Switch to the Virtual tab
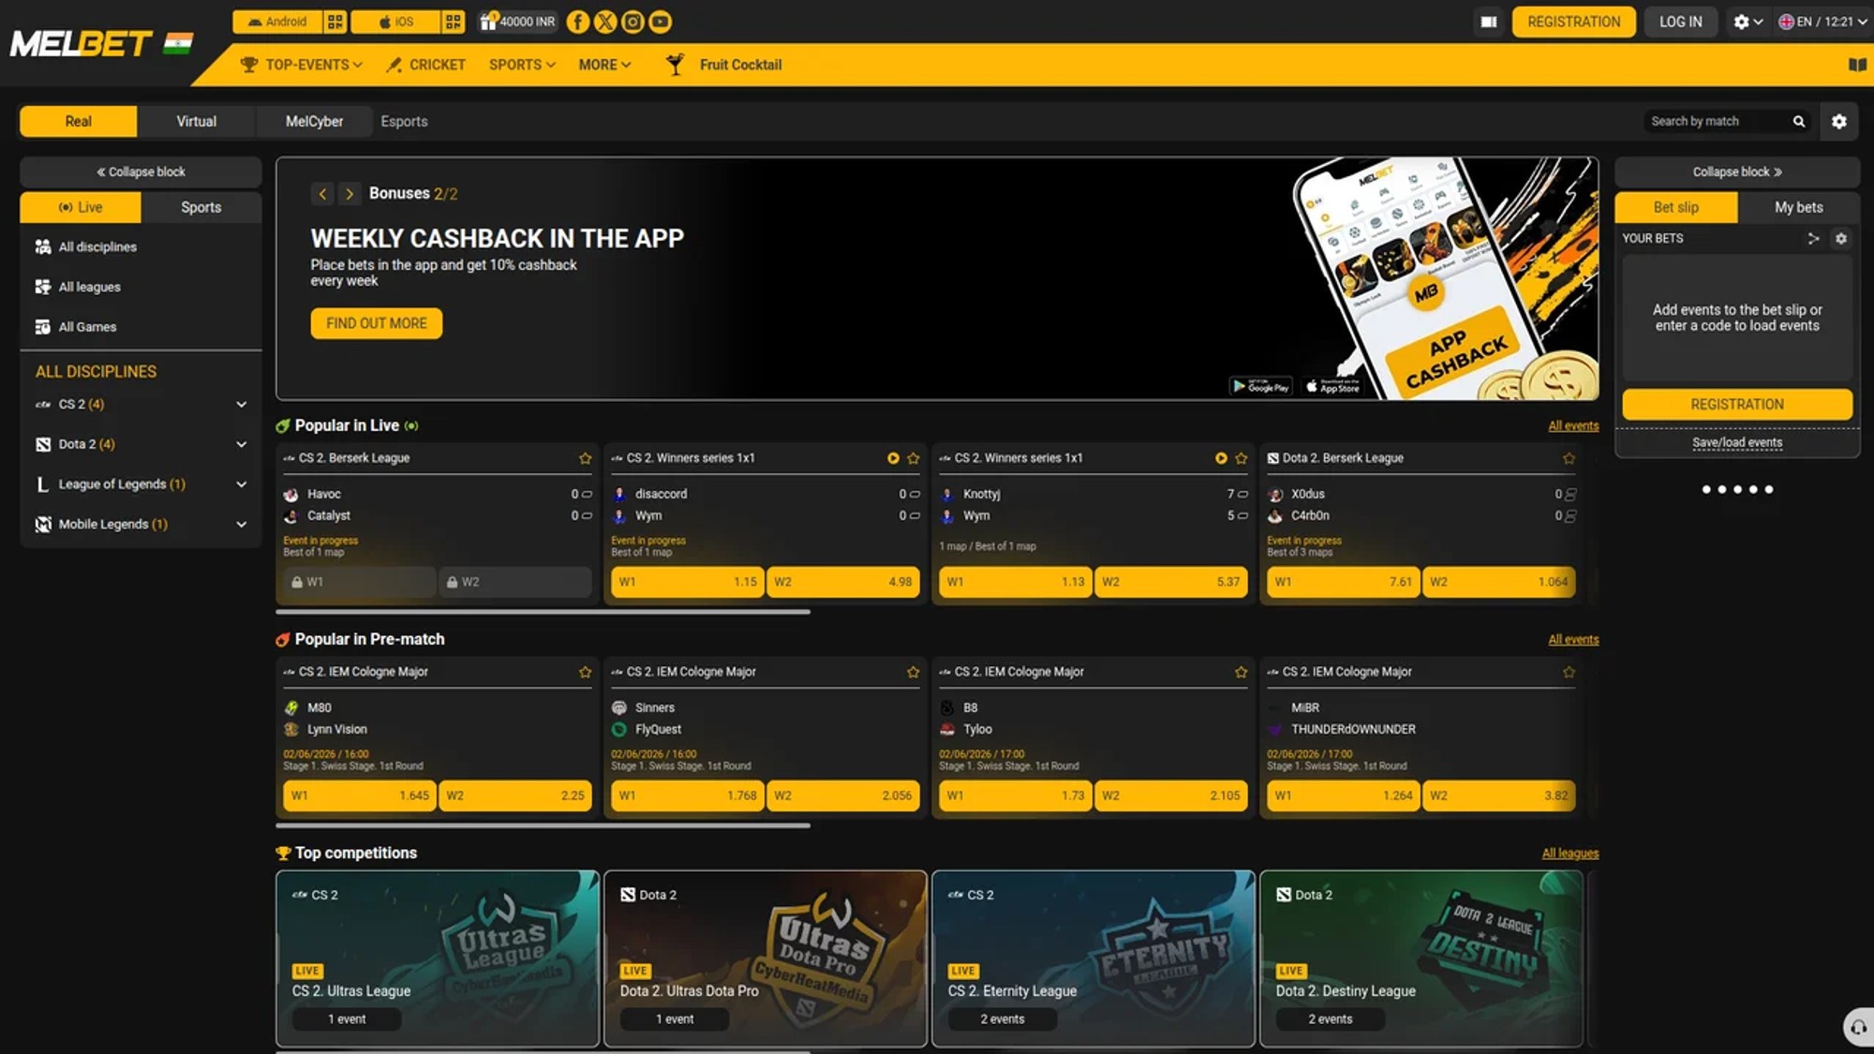1874x1054 pixels. pos(196,121)
